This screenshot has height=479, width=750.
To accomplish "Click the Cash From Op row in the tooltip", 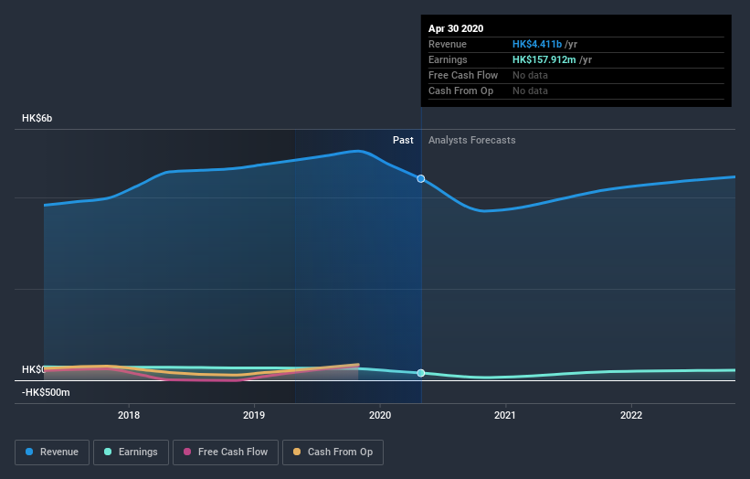I will 576,90.
